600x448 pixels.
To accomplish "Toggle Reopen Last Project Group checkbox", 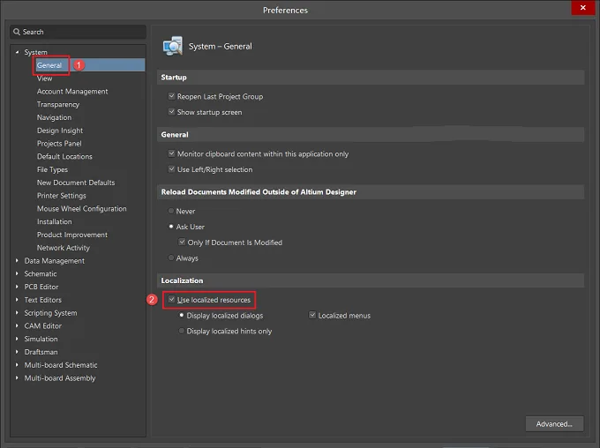I will 171,96.
